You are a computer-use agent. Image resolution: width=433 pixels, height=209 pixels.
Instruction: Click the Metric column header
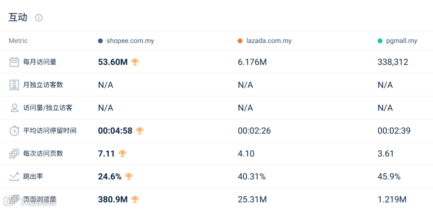point(18,41)
